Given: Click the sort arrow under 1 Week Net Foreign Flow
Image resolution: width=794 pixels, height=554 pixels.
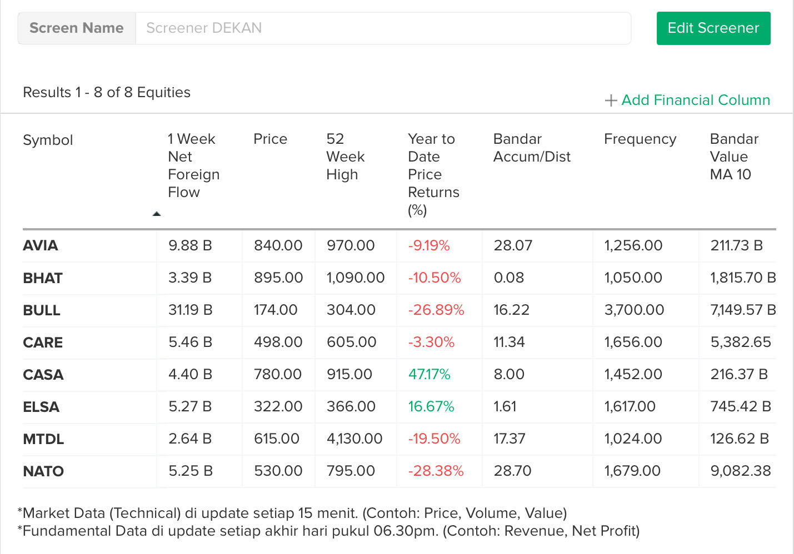Looking at the screenshot, I should tap(157, 213).
